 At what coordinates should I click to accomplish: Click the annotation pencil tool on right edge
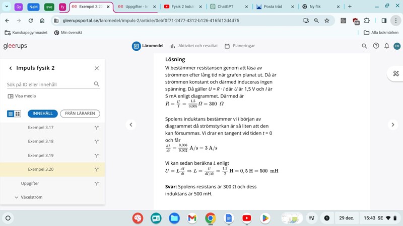pyautogui.click(x=396, y=73)
